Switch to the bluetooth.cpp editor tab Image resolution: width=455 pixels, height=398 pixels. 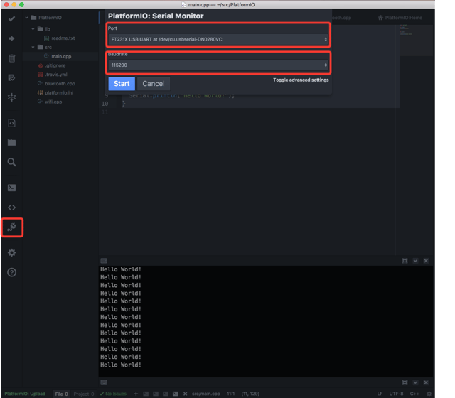point(341,18)
